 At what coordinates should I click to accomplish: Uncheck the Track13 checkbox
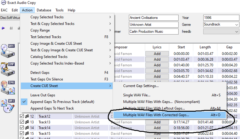[22, 122]
